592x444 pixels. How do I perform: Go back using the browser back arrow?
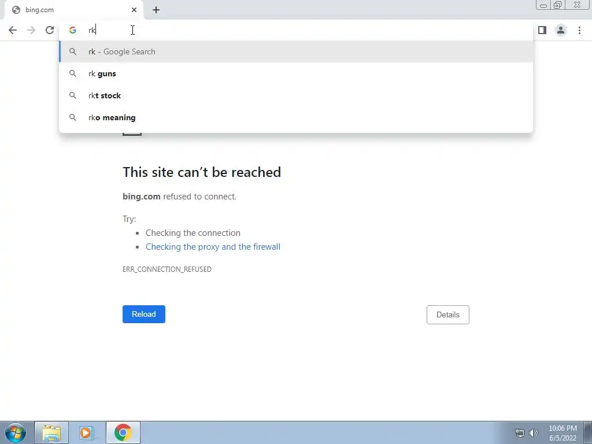coord(13,30)
